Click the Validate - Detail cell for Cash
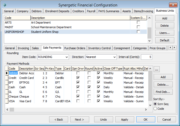The width and height of the screenshot is (180, 126). [x=133, y=87]
